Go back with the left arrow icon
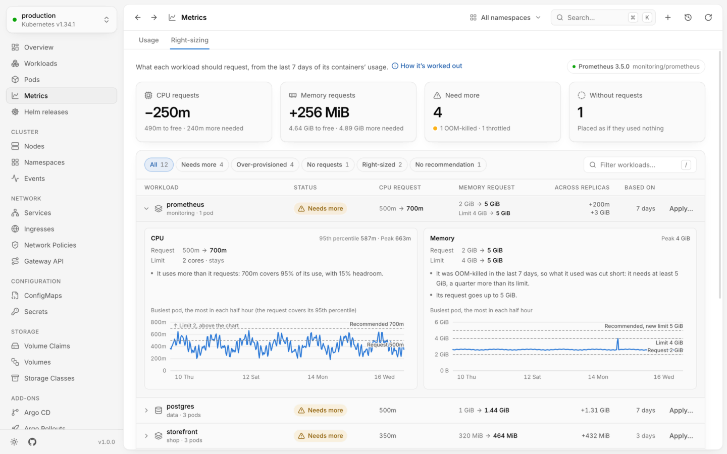The width and height of the screenshot is (727, 454). [x=138, y=17]
